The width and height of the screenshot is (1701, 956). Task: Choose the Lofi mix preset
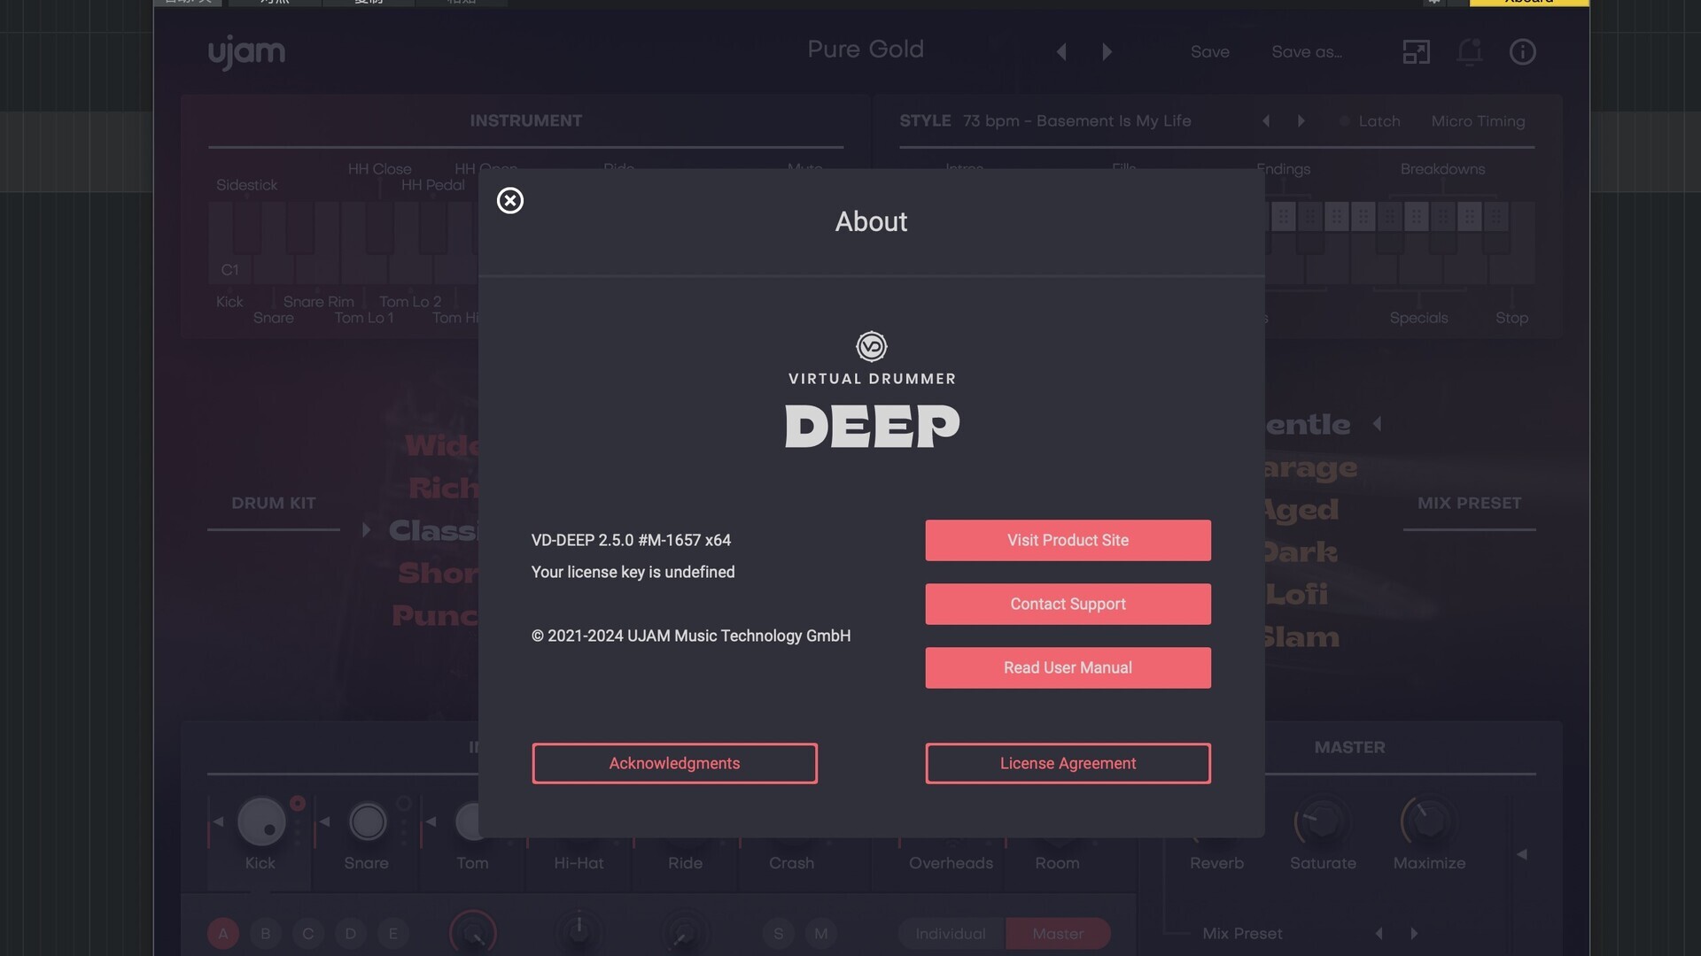pos(1296,594)
